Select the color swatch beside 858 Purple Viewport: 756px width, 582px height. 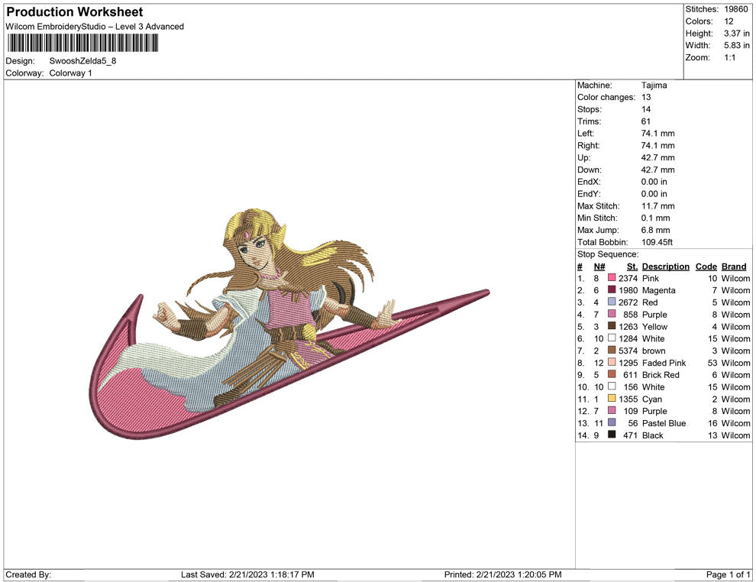pyautogui.click(x=612, y=314)
